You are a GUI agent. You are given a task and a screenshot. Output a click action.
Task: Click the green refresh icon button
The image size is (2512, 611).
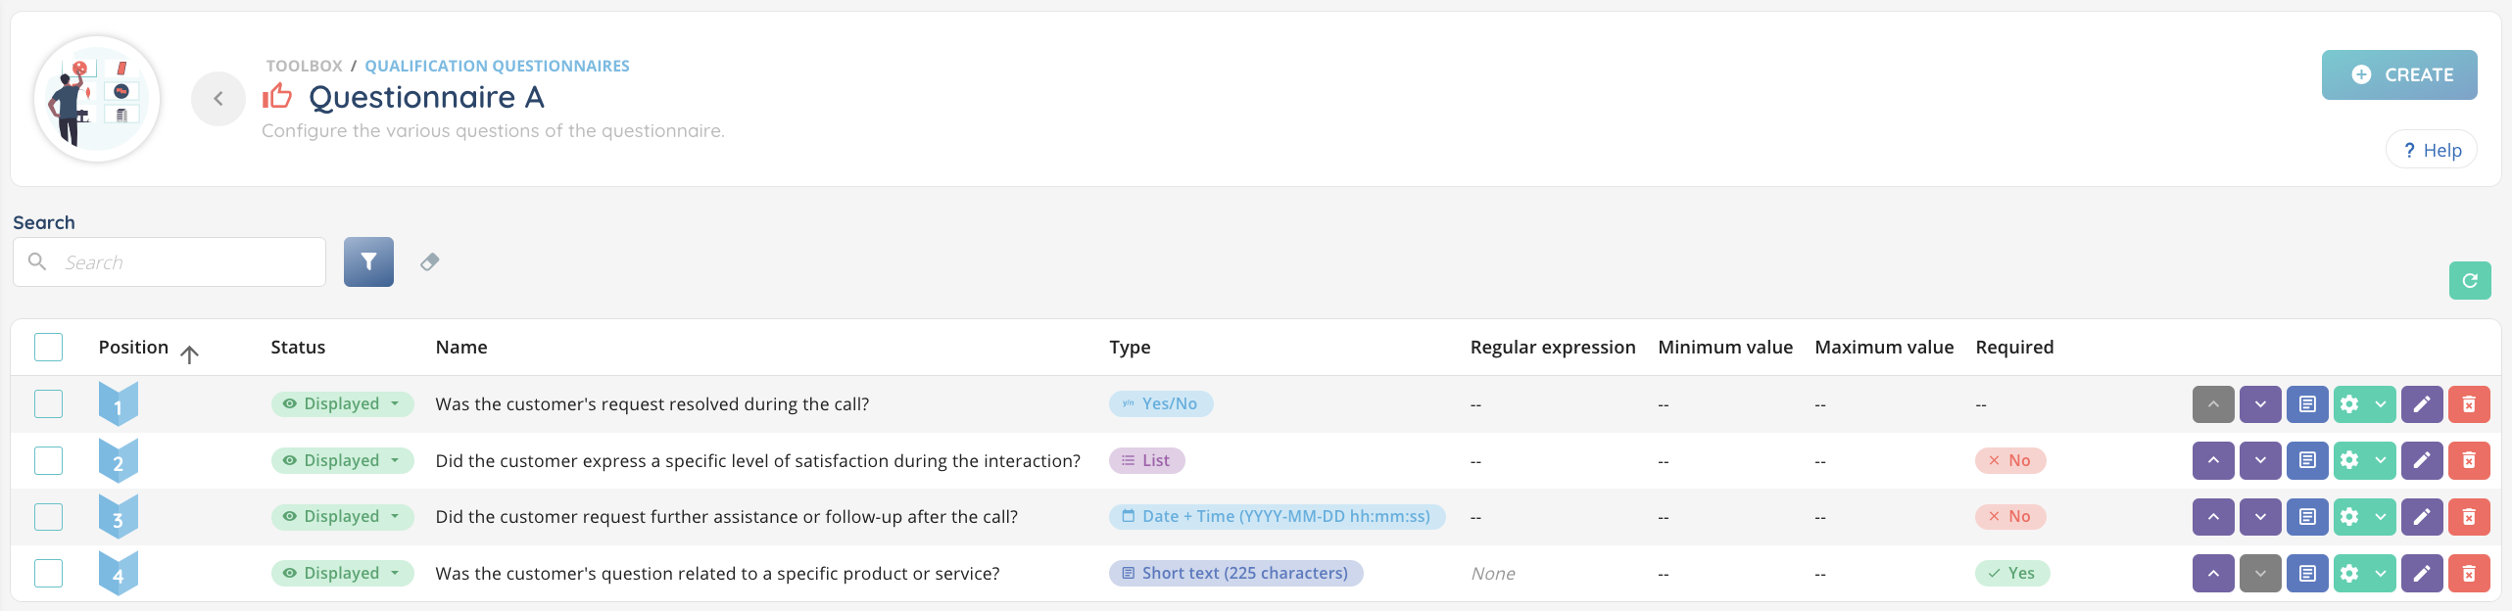(x=2469, y=281)
